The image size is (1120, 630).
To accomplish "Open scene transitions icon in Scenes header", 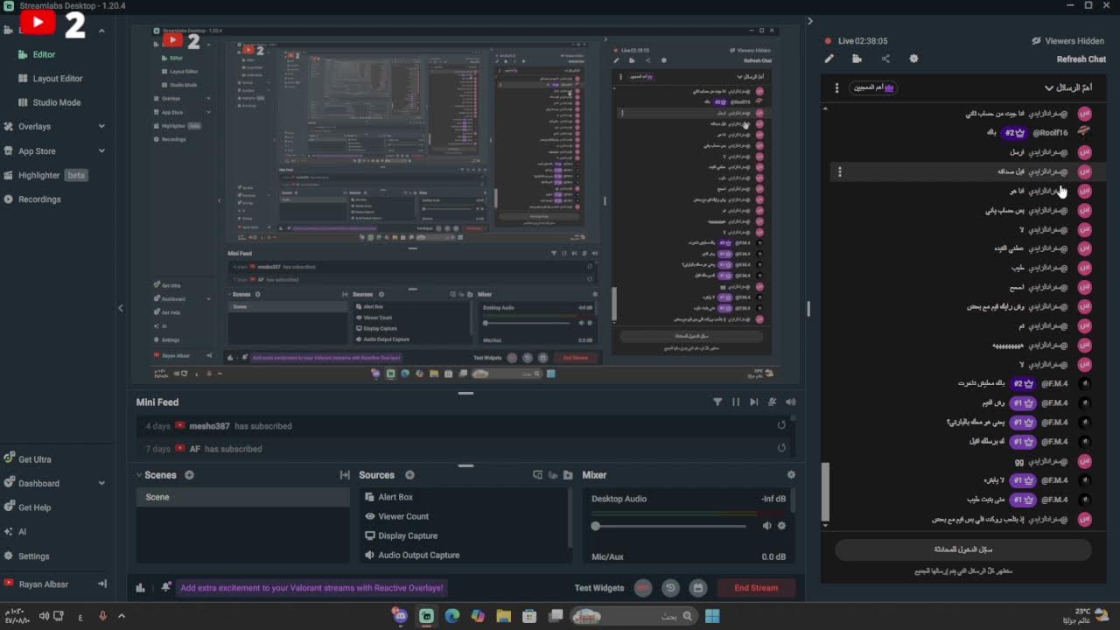I will 345,475.
